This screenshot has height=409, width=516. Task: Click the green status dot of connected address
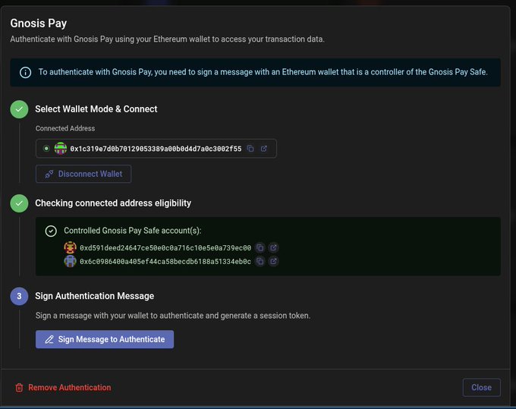pos(46,149)
